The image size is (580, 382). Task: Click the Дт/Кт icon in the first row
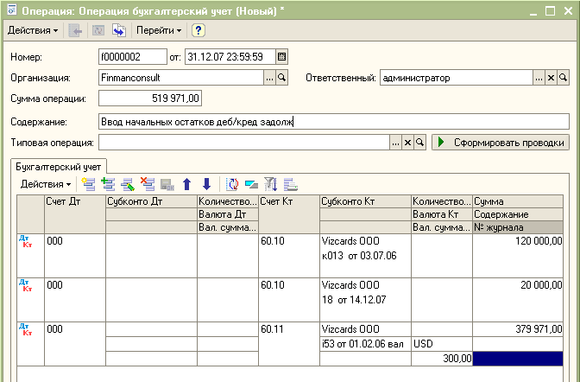pos(26,241)
